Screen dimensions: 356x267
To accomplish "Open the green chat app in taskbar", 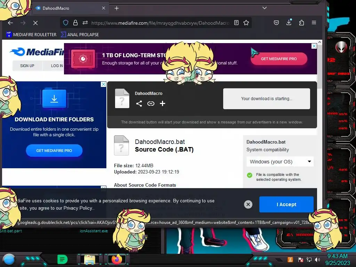I will [63, 259].
